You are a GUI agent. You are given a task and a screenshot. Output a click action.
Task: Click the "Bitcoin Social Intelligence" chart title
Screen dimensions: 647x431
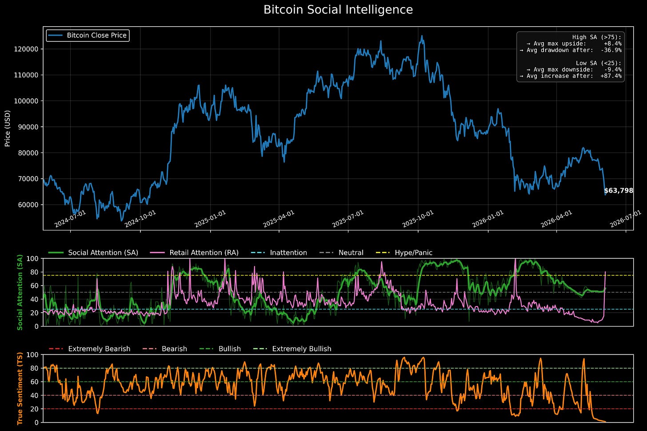pyautogui.click(x=338, y=10)
